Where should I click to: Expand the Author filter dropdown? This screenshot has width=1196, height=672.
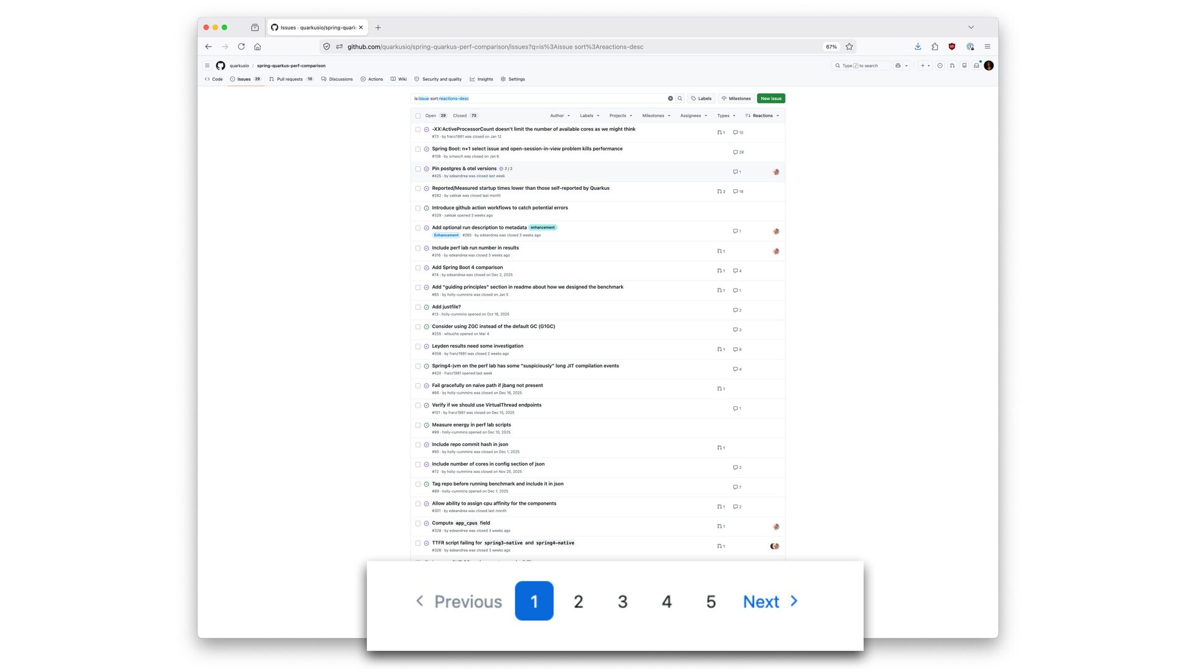tap(559, 116)
